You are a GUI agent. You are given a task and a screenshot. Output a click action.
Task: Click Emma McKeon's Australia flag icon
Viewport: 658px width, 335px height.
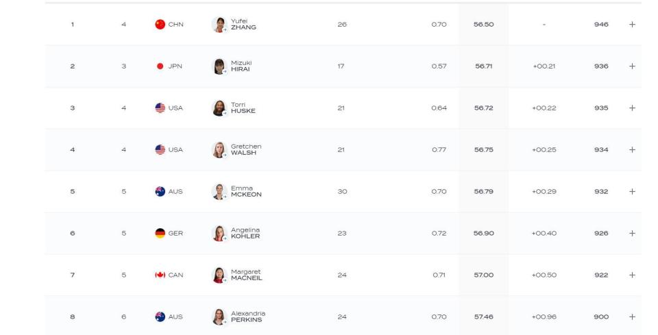pos(160,192)
